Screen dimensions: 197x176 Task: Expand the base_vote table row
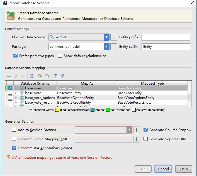pos(16,93)
